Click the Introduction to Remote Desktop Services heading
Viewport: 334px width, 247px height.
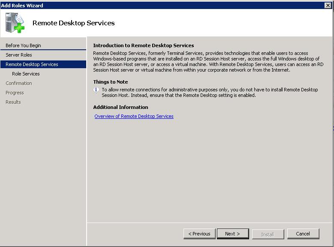[144, 45]
